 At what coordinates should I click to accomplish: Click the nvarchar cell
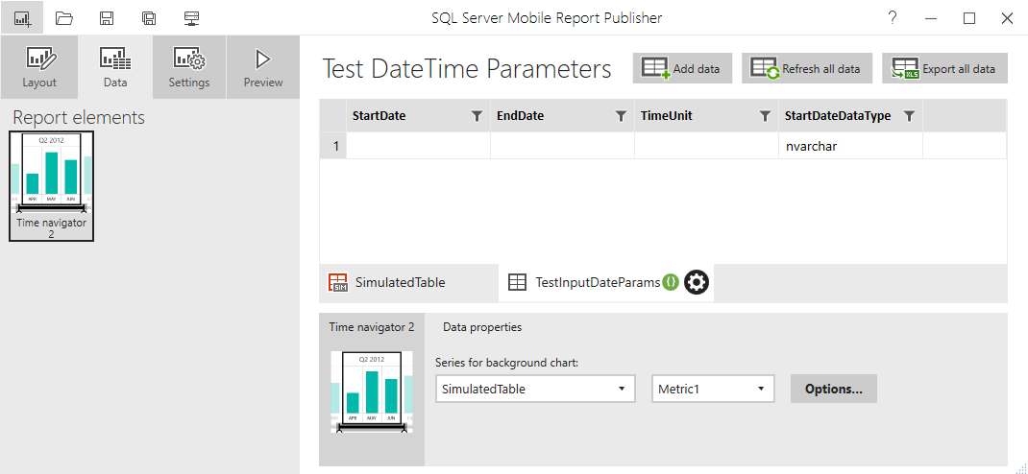pyautogui.click(x=850, y=146)
